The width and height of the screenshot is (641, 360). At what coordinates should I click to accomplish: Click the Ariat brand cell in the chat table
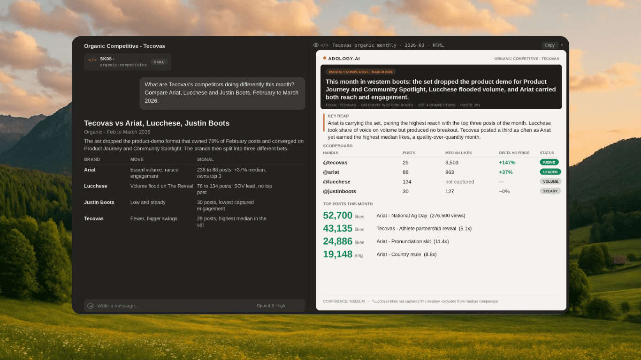(90, 170)
